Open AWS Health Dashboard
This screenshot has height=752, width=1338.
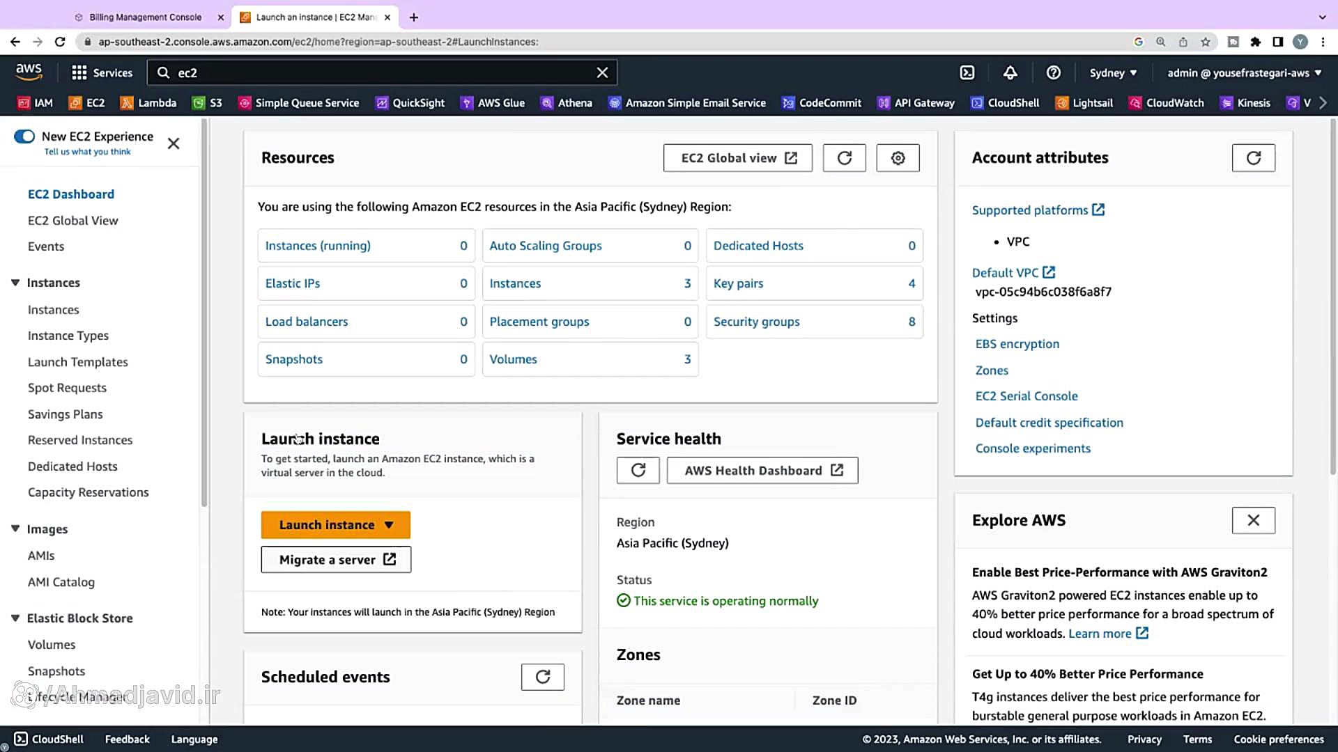click(x=762, y=471)
